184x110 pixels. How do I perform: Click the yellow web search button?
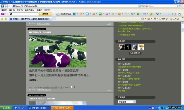[x=45, y=14]
